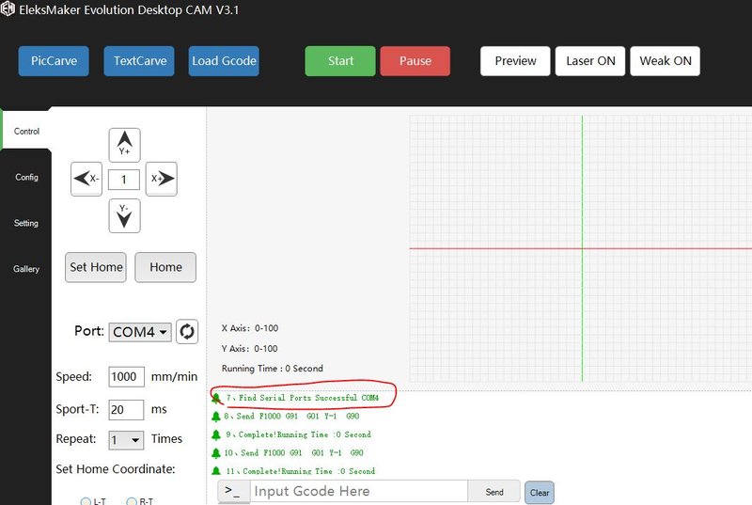Click bell icon on log line 9

(216, 434)
